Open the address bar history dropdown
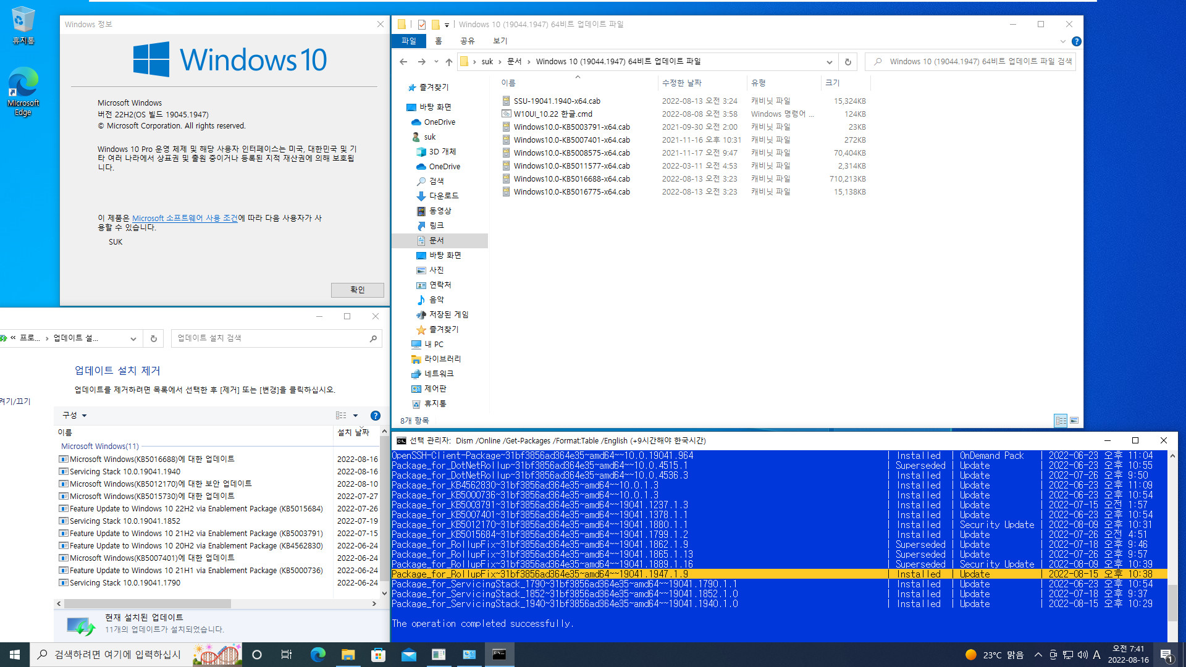 [x=829, y=62]
